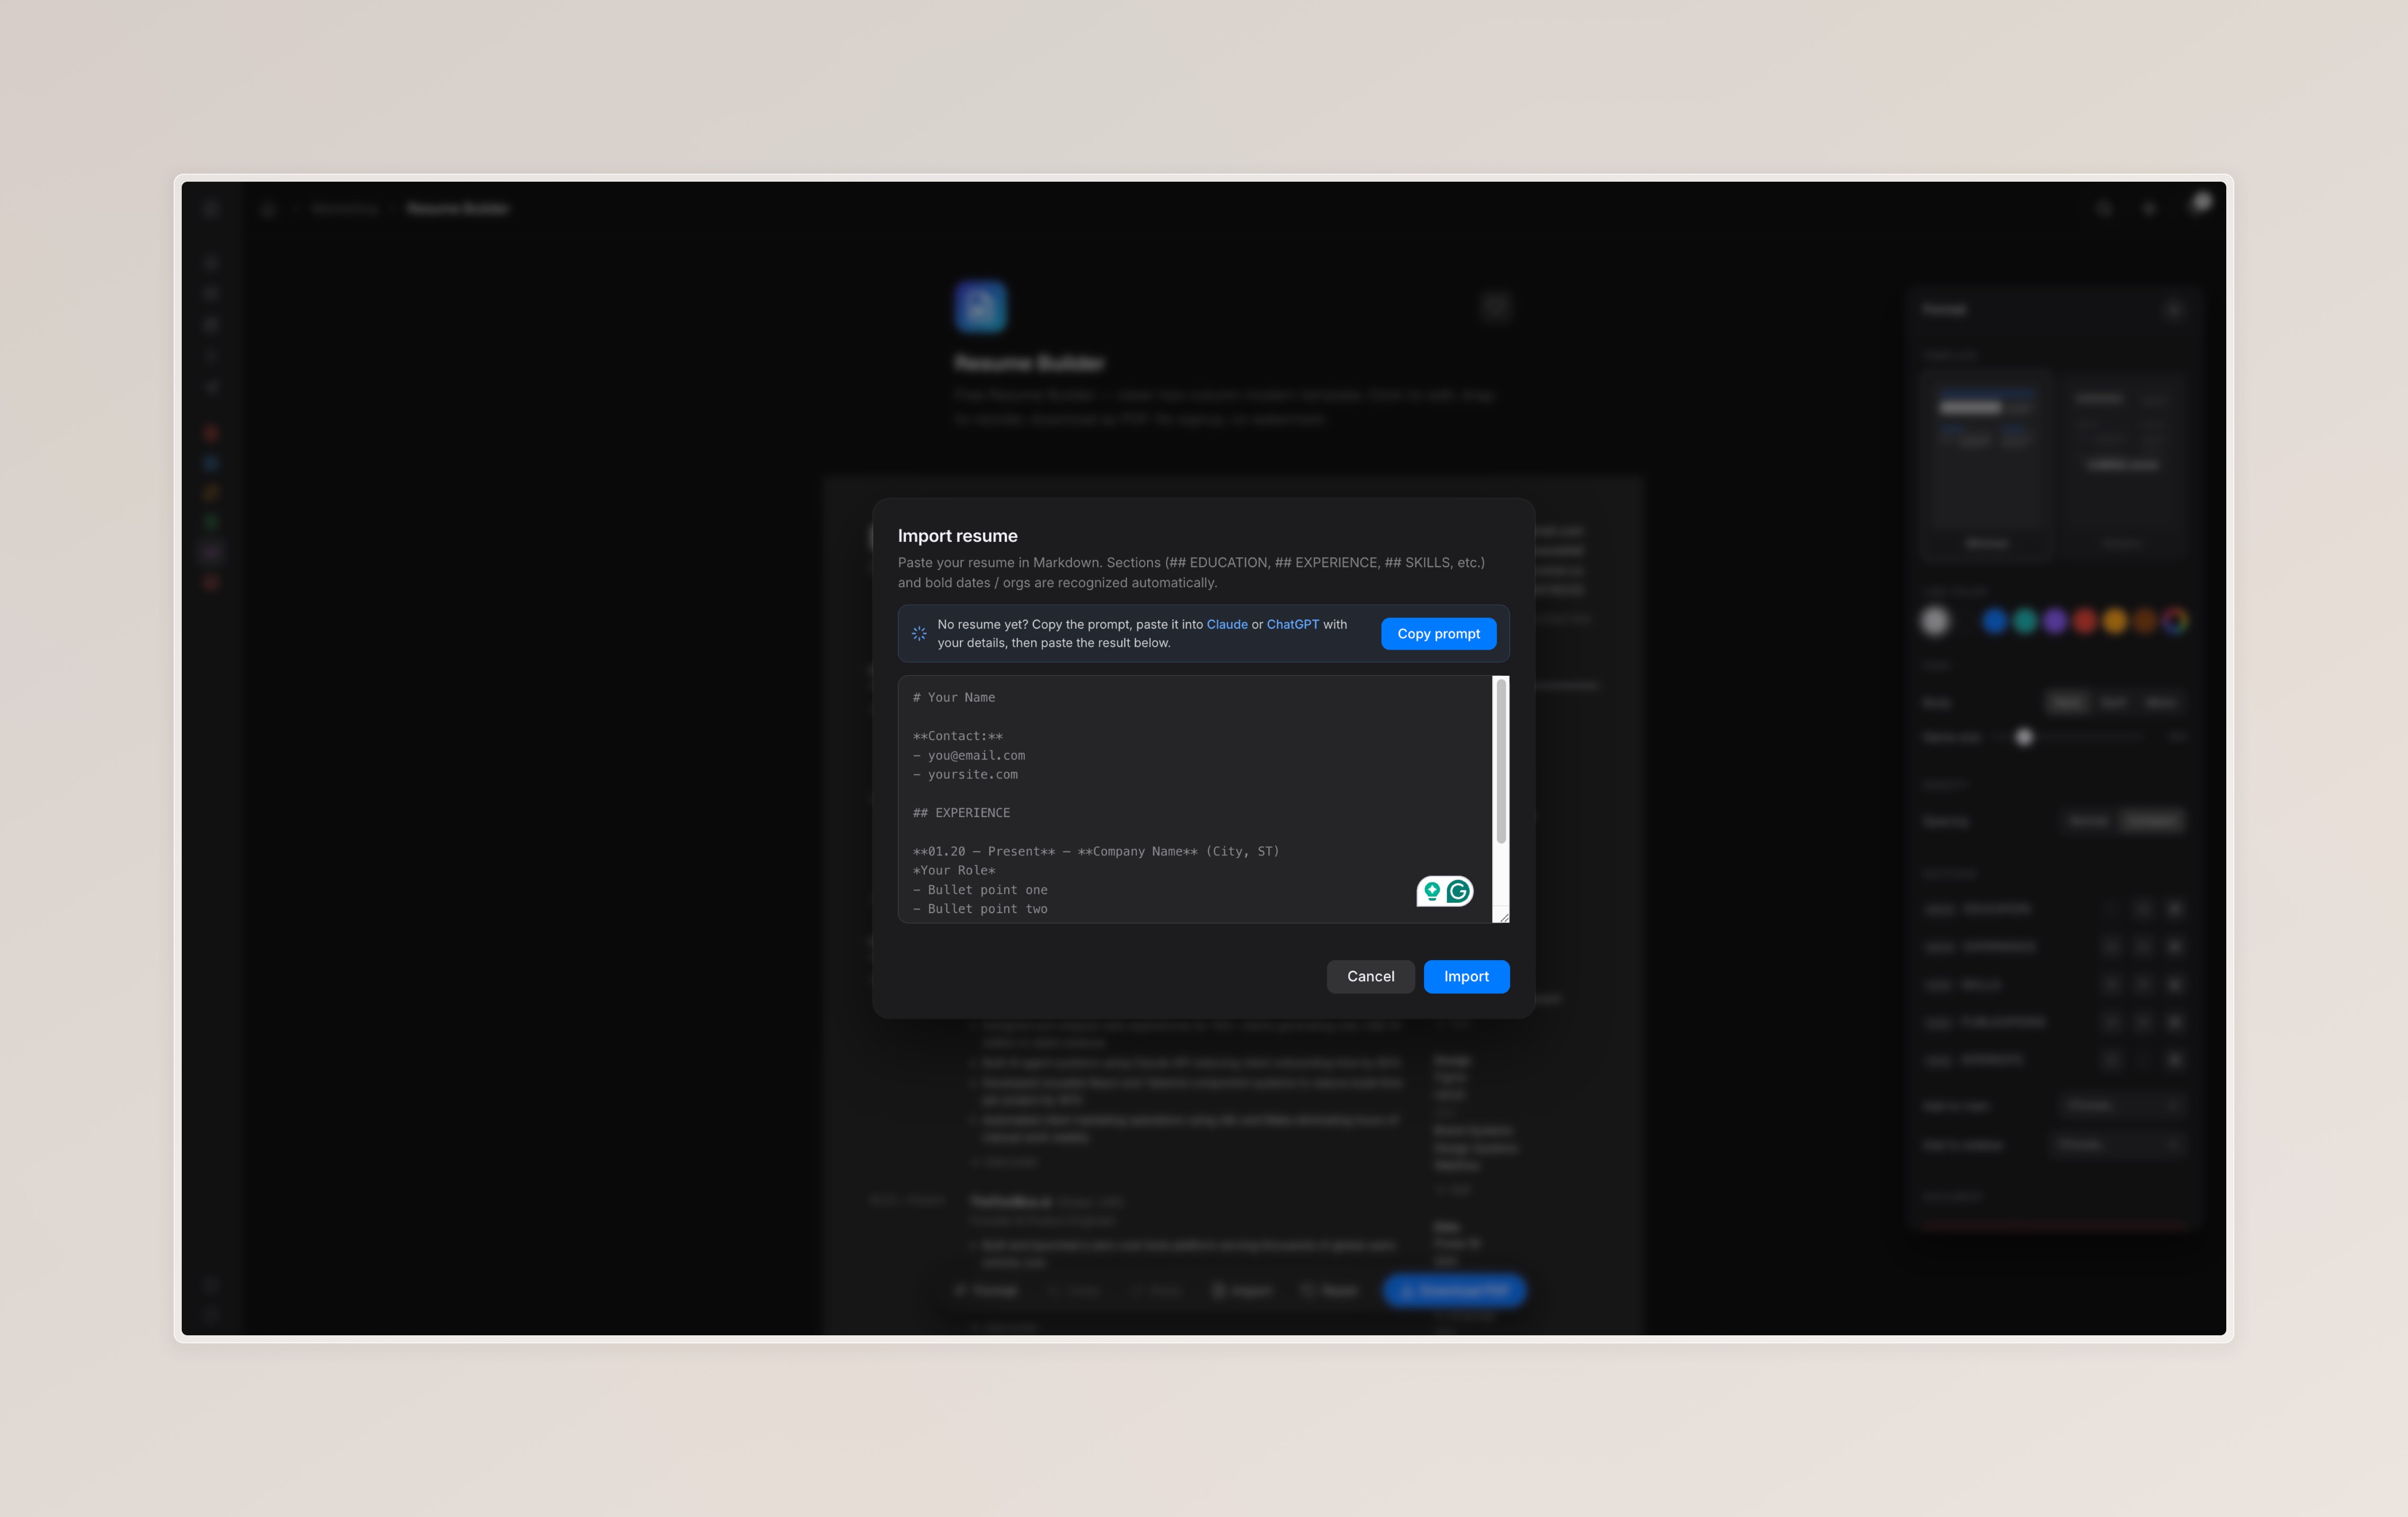The width and height of the screenshot is (2408, 1517).
Task: Click the "Paste your resume in Markdown" description
Action: (x=1191, y=573)
